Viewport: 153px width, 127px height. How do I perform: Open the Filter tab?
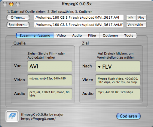coord(92,36)
